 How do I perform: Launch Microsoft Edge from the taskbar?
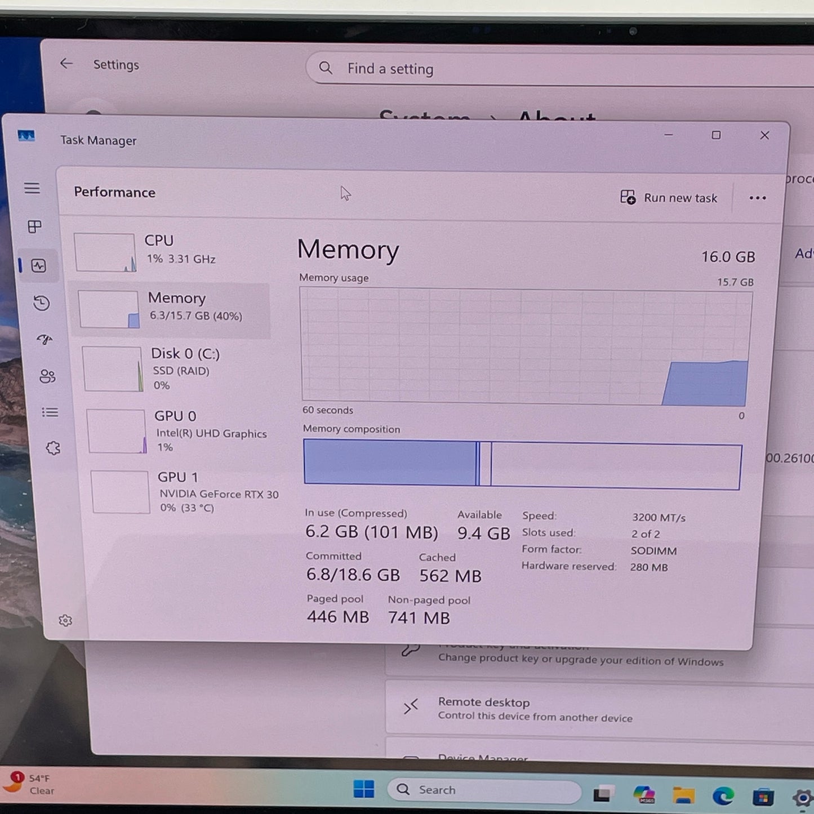coord(723,795)
